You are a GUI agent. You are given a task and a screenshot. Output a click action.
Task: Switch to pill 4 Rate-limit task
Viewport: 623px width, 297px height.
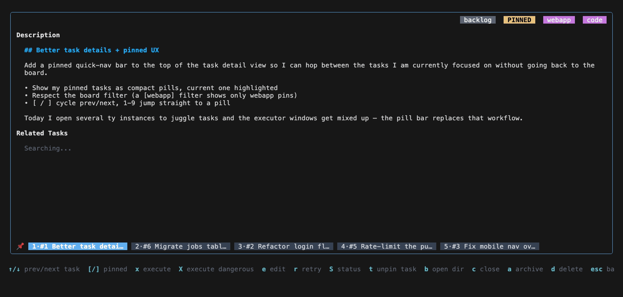[x=387, y=246]
